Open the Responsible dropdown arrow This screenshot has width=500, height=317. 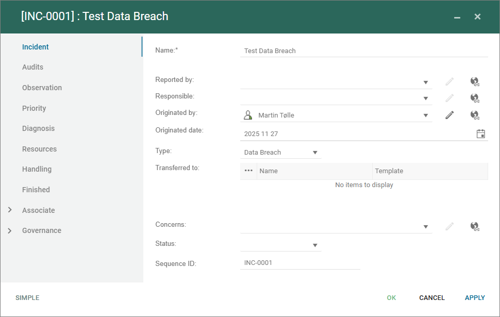tap(426, 98)
